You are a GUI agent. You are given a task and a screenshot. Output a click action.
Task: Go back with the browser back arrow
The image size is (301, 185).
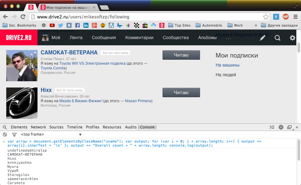[6, 17]
